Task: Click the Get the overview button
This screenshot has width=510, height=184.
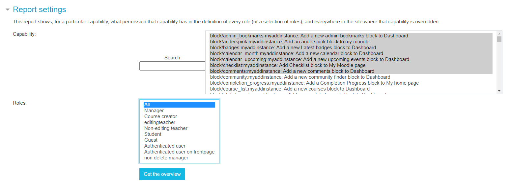Action: tap(162, 174)
